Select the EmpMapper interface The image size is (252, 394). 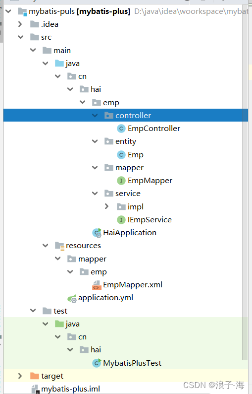tap(150, 181)
